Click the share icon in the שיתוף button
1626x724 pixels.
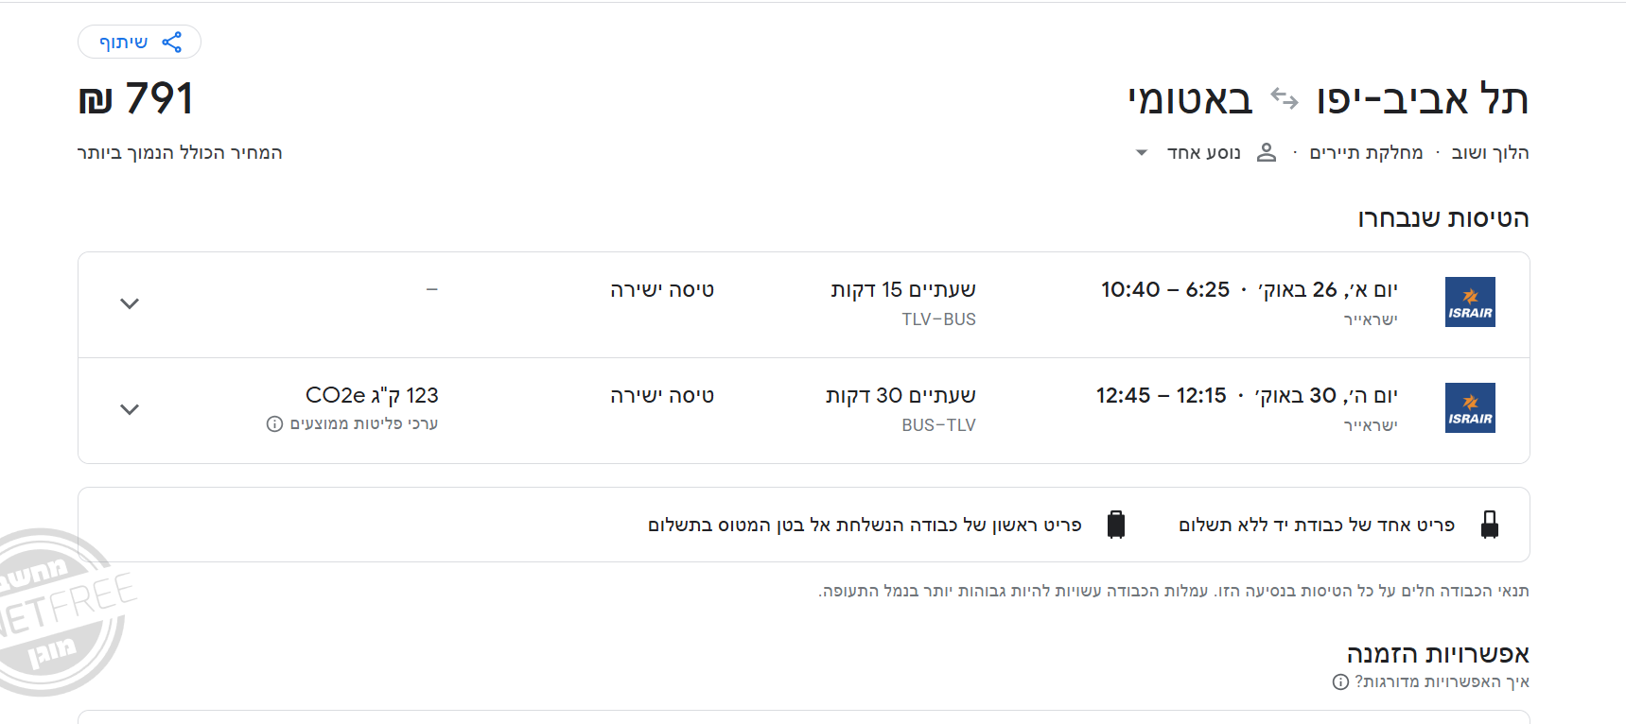(171, 41)
